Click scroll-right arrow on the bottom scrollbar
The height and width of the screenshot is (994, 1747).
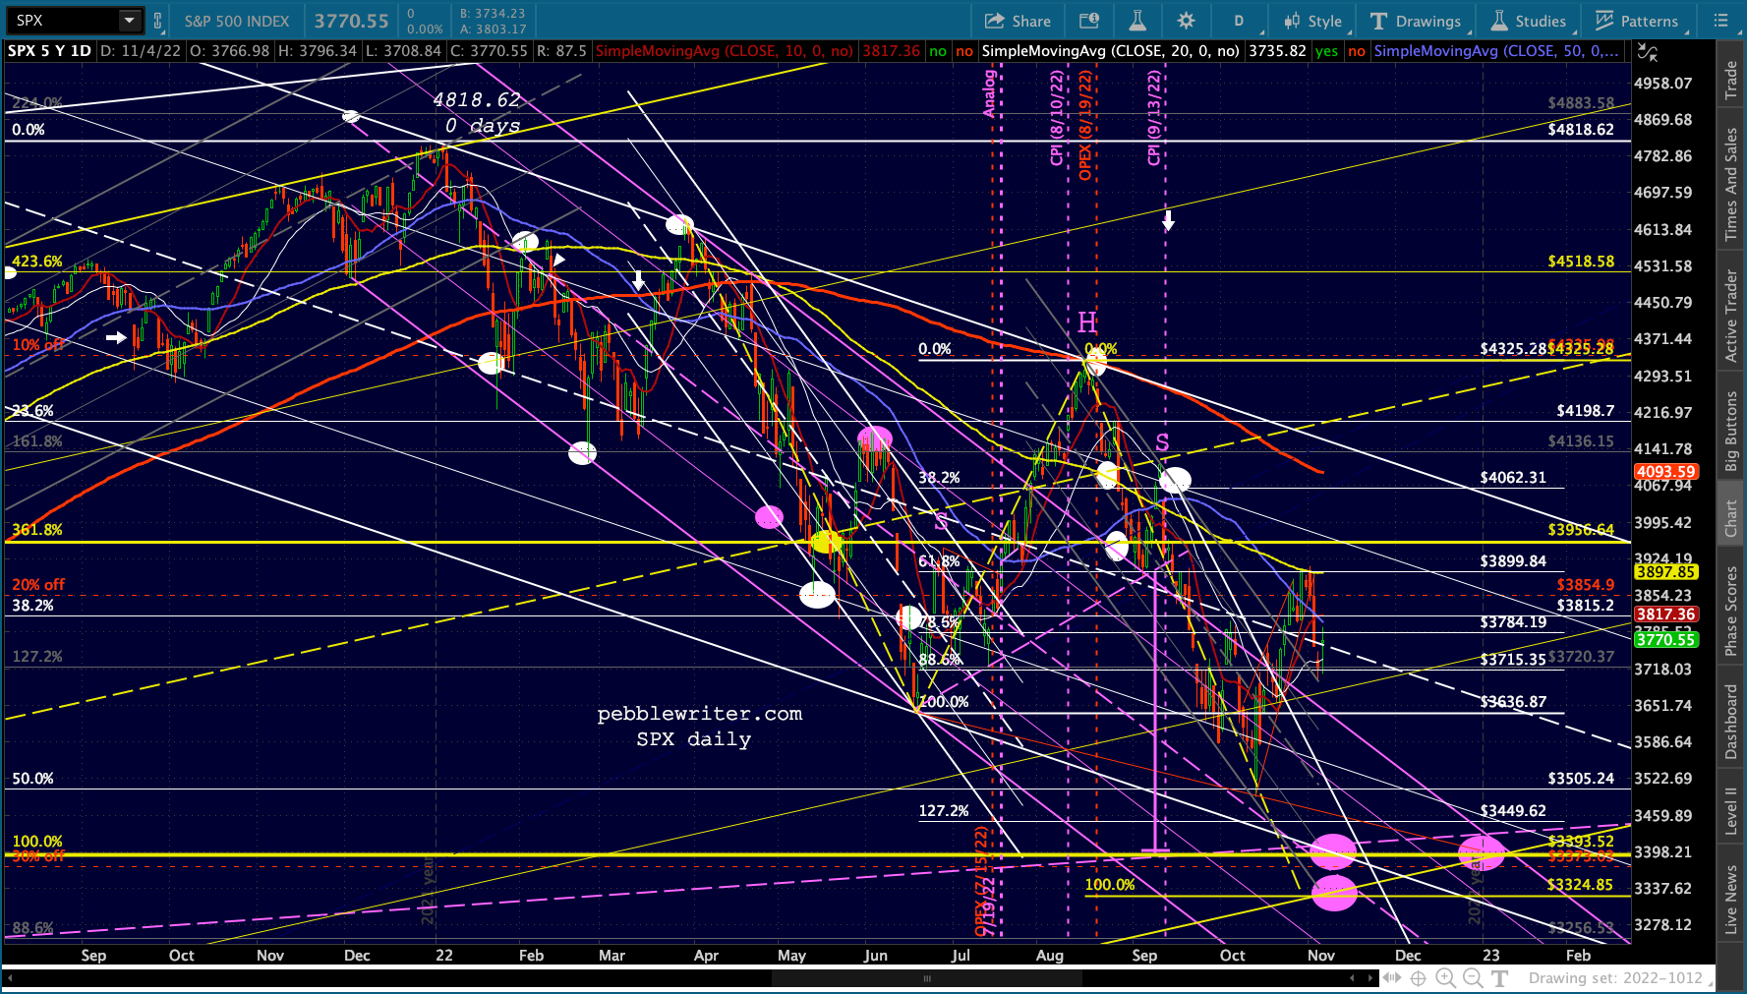(x=1370, y=978)
